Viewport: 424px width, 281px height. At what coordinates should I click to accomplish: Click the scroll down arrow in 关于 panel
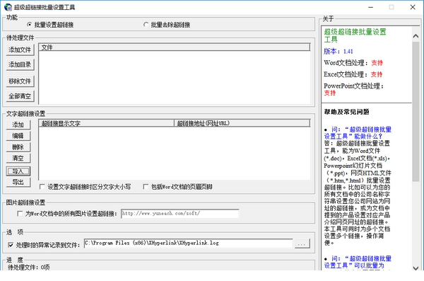click(x=416, y=268)
